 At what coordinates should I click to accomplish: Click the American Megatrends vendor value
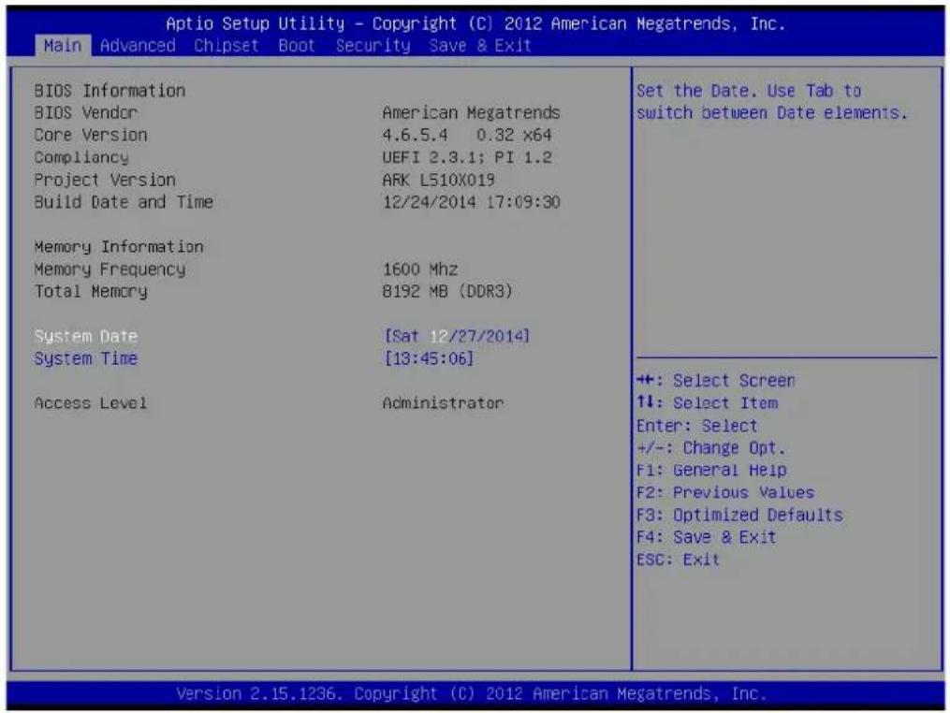[471, 112]
